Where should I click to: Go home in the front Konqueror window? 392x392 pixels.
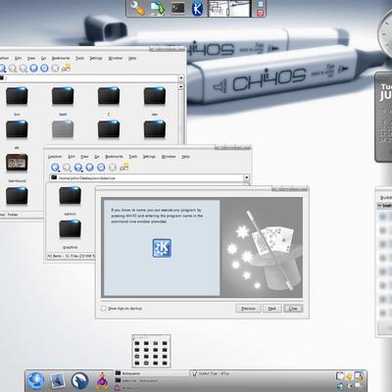pos(89,168)
